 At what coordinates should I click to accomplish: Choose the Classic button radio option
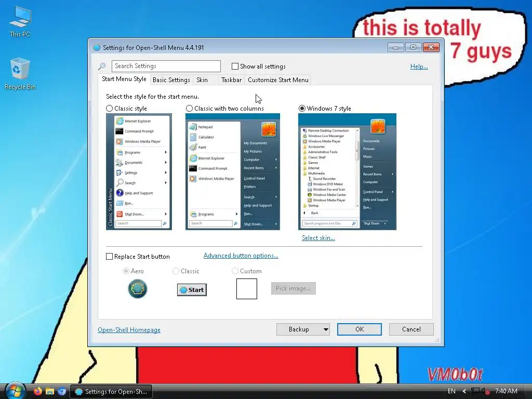[x=176, y=271]
